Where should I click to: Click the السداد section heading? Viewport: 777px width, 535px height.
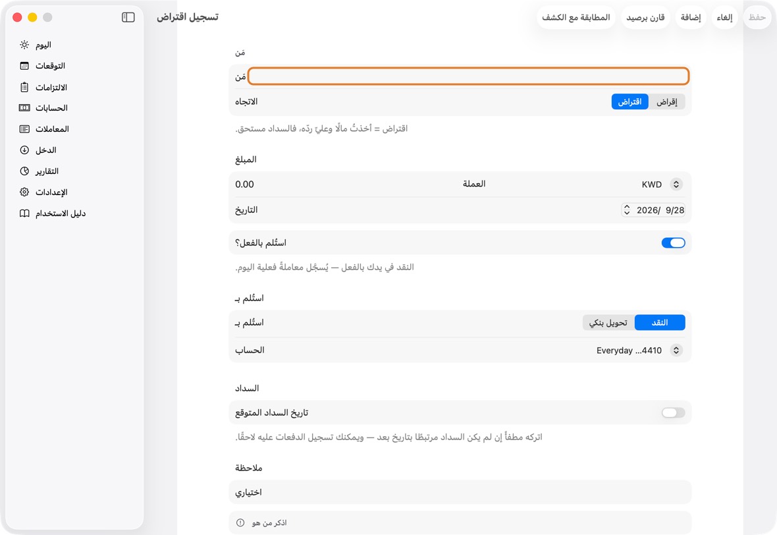[247, 388]
